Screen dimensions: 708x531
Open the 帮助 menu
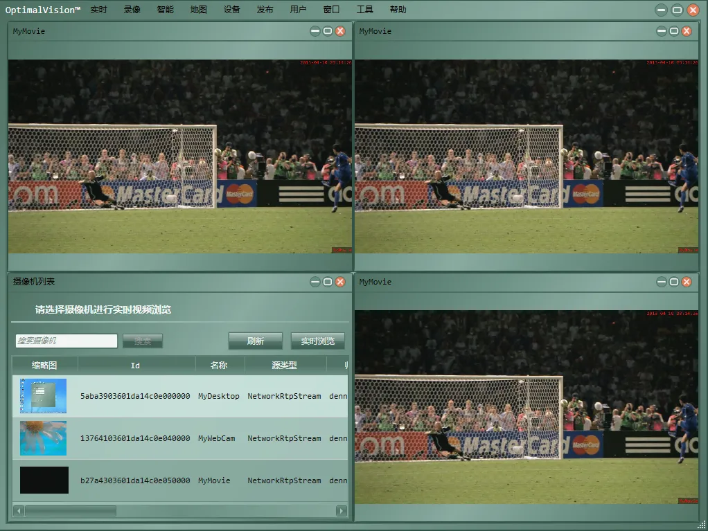point(398,10)
